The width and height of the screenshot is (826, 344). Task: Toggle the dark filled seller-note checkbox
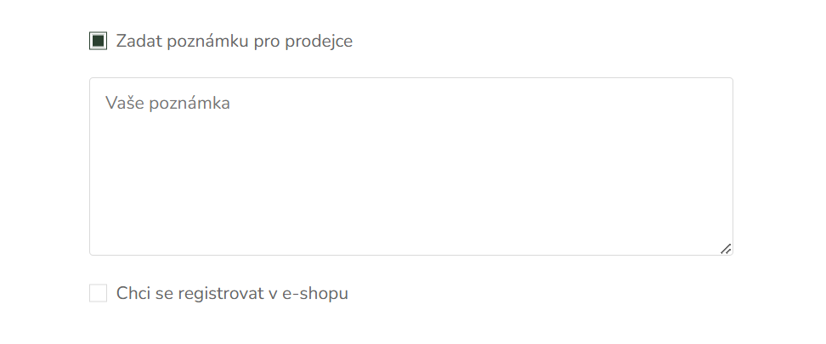98,41
